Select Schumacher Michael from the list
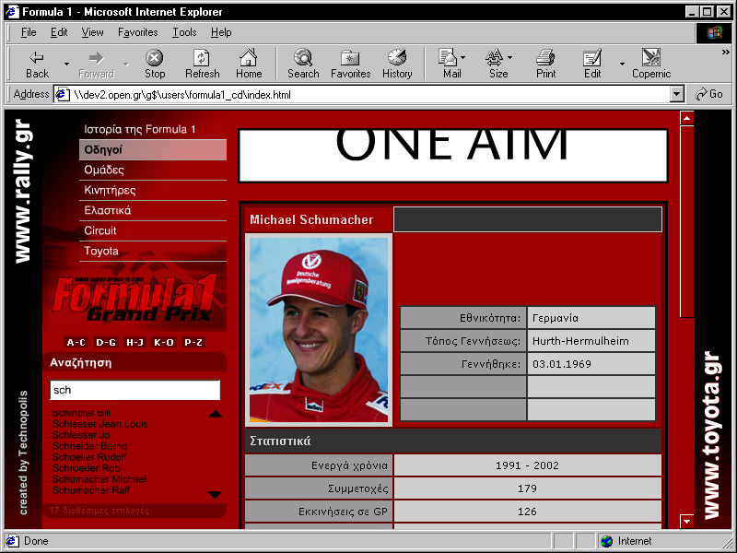This screenshot has height=553, width=737. [x=99, y=479]
